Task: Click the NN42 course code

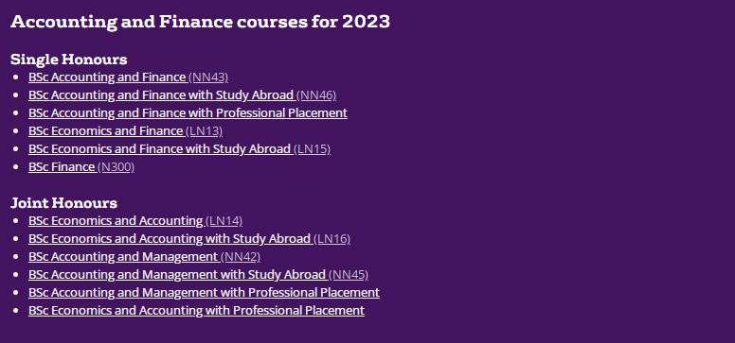Action: coord(241,257)
